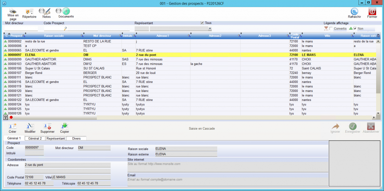This screenshot has height=191, width=384.
Task: Switch to the Général 2 tab
Action: pyautogui.click(x=35, y=138)
